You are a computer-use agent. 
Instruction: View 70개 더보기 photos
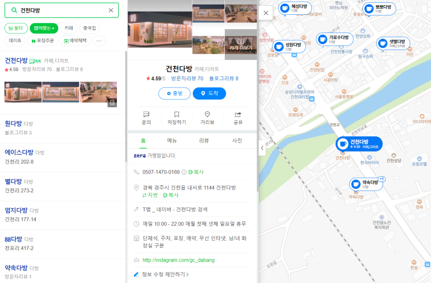(241, 44)
